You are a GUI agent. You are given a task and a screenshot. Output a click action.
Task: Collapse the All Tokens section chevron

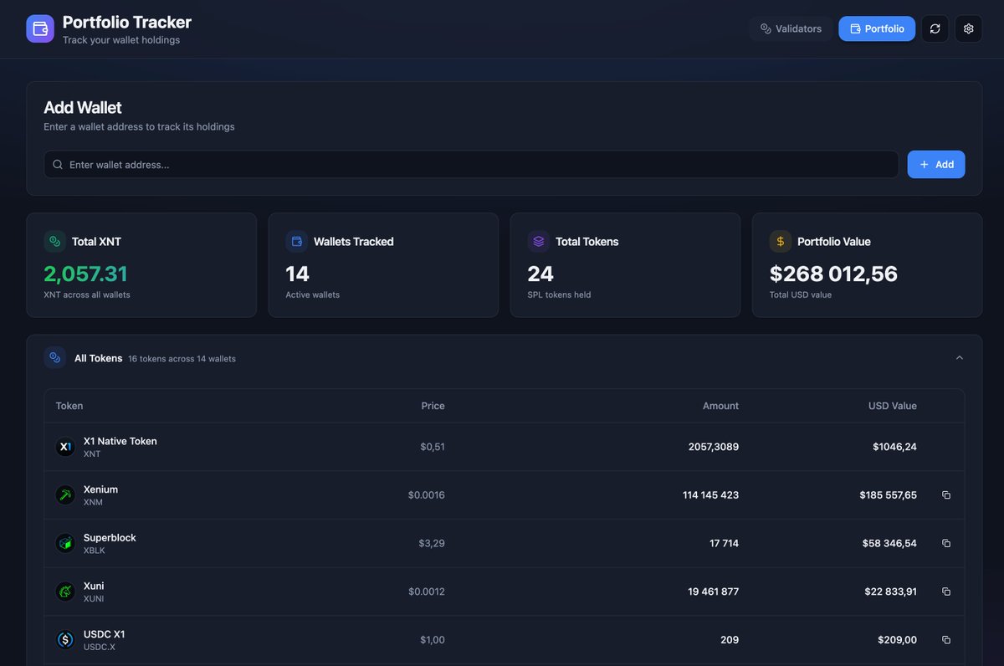click(960, 357)
